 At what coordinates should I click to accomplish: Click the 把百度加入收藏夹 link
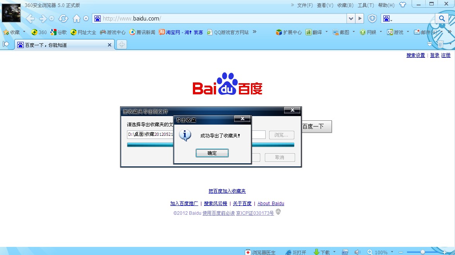[227, 191]
